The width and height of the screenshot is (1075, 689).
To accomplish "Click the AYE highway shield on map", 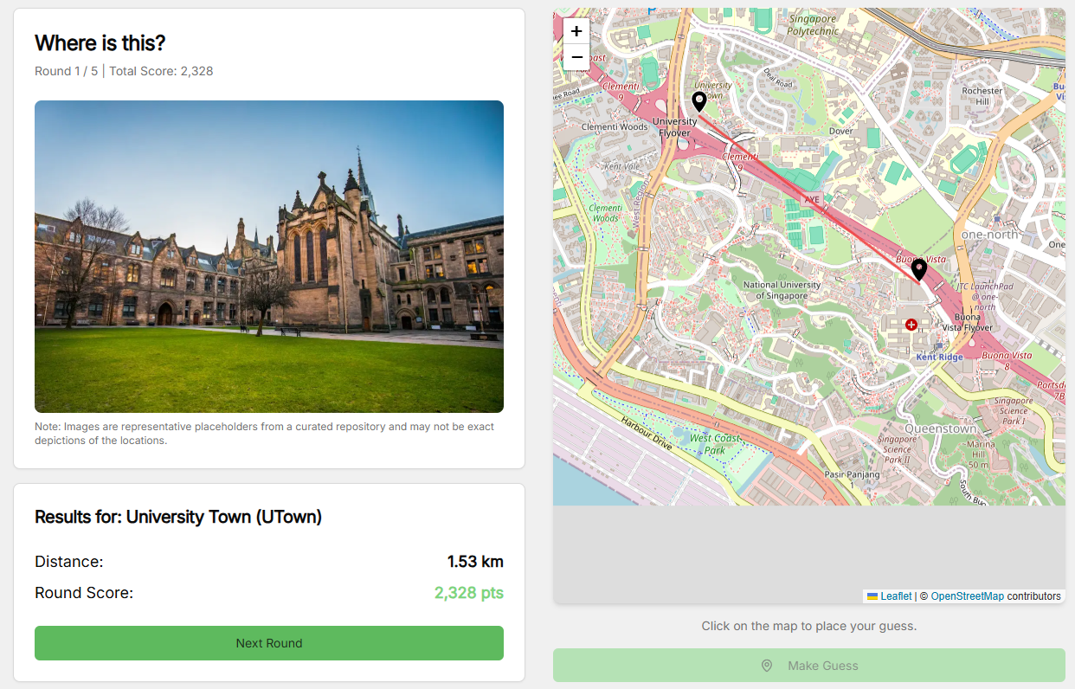I will pos(811,199).
